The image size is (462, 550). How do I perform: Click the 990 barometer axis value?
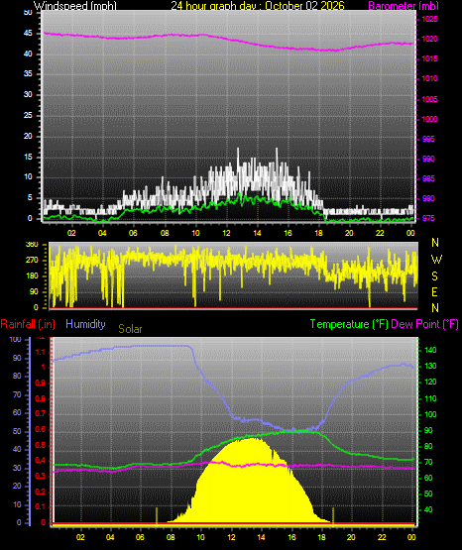428,159
